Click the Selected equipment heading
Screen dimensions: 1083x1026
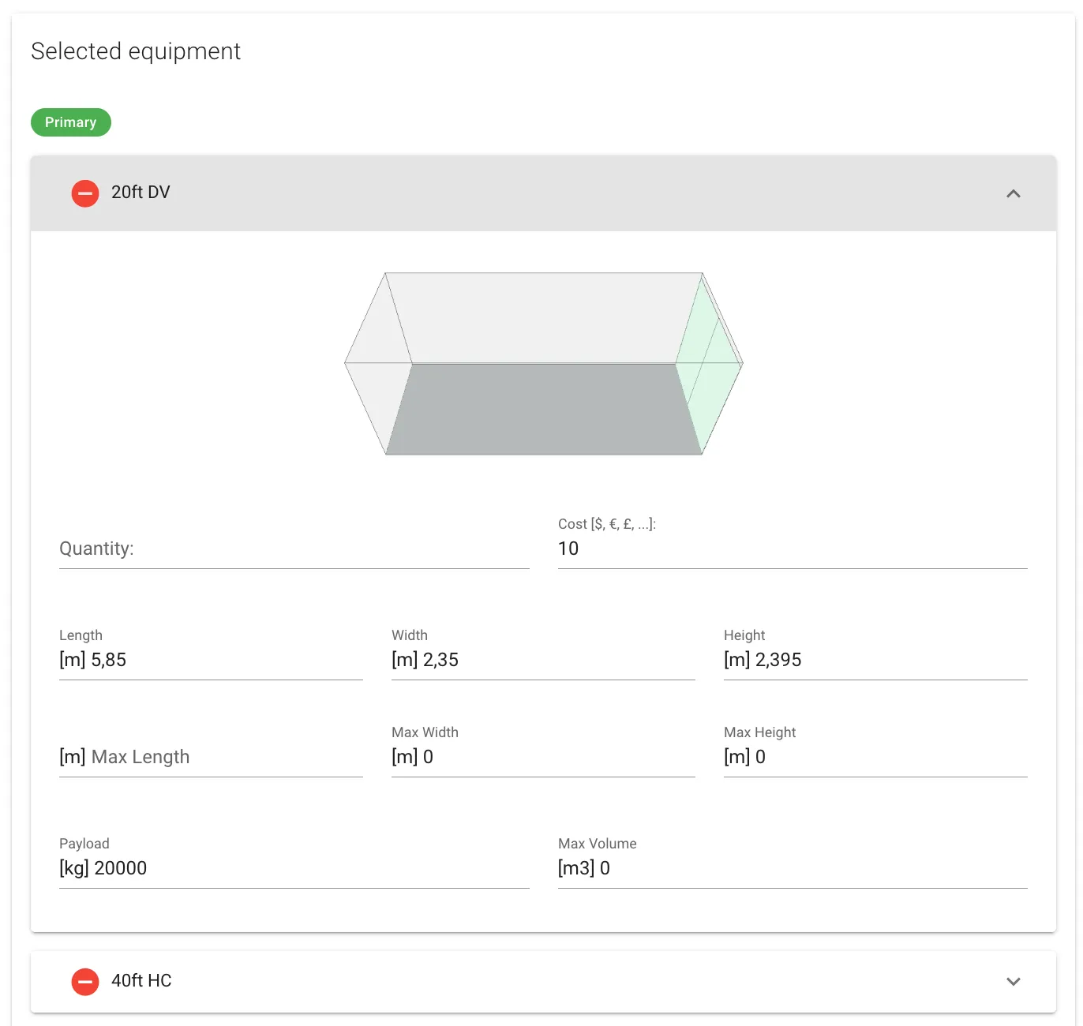(136, 51)
